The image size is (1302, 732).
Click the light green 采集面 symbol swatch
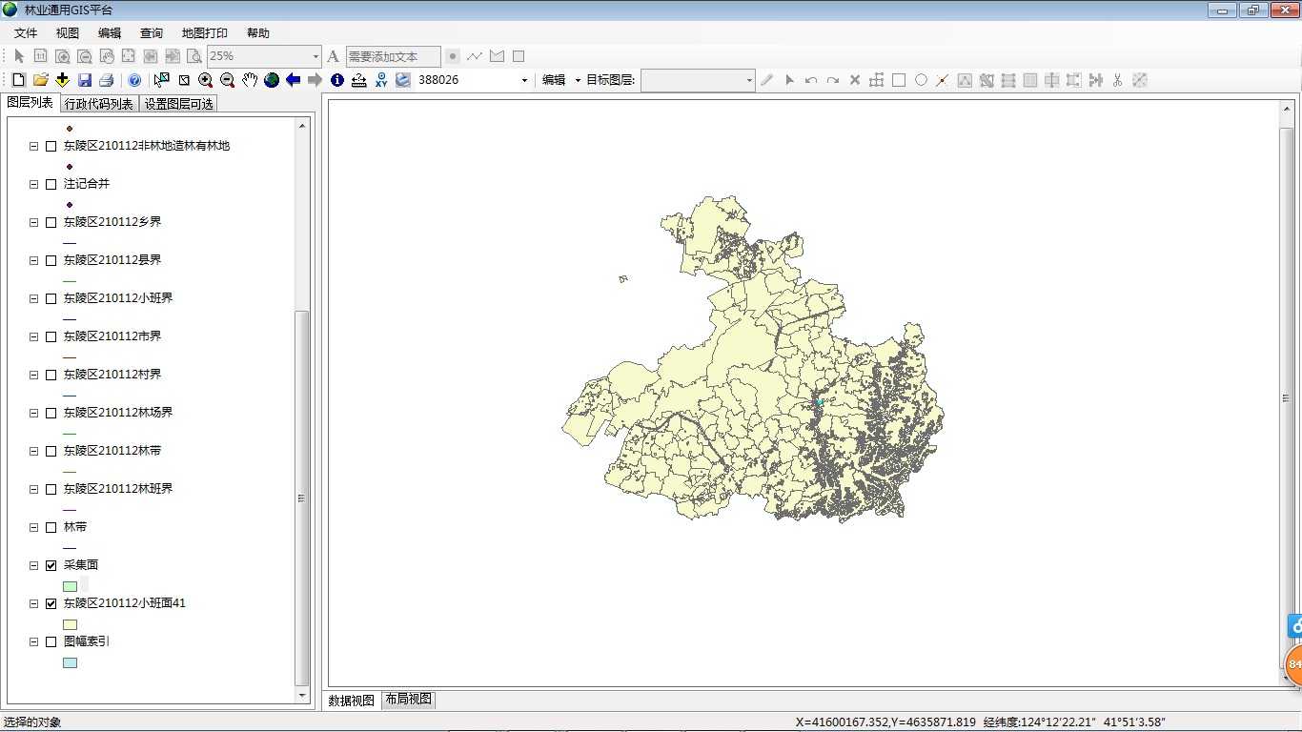point(71,586)
